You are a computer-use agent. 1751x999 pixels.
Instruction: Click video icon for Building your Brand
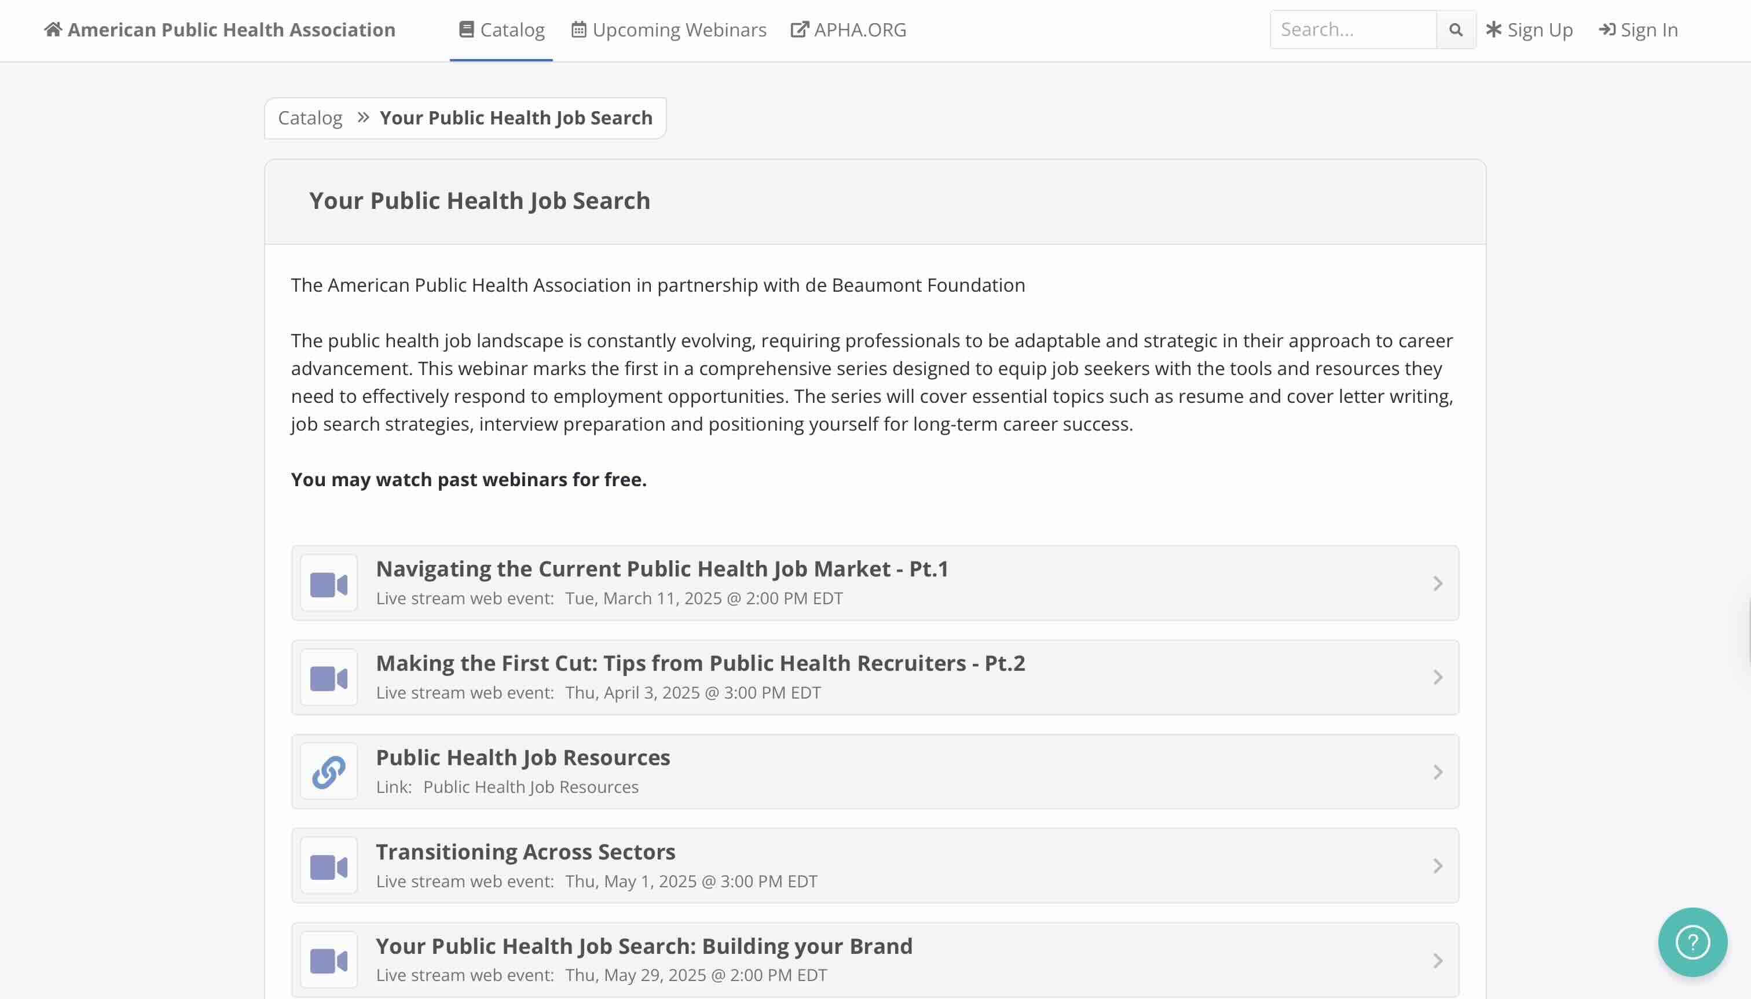[329, 961]
